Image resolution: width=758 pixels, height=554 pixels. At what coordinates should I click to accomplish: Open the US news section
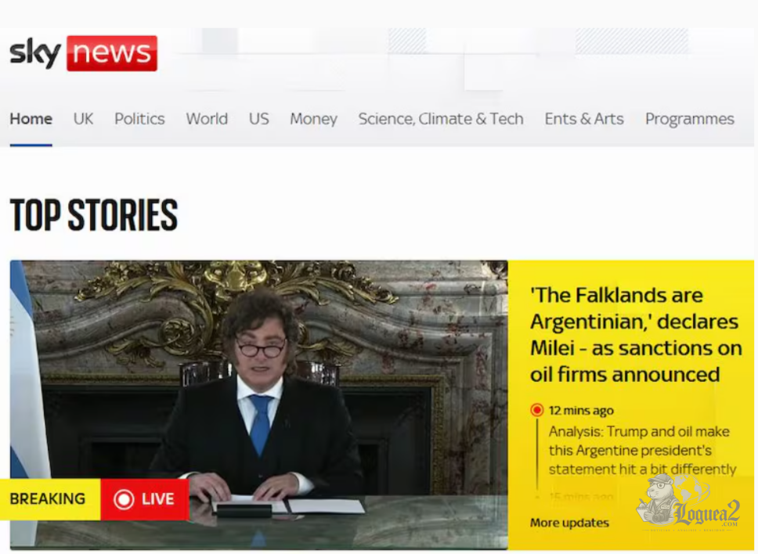pyautogui.click(x=259, y=119)
